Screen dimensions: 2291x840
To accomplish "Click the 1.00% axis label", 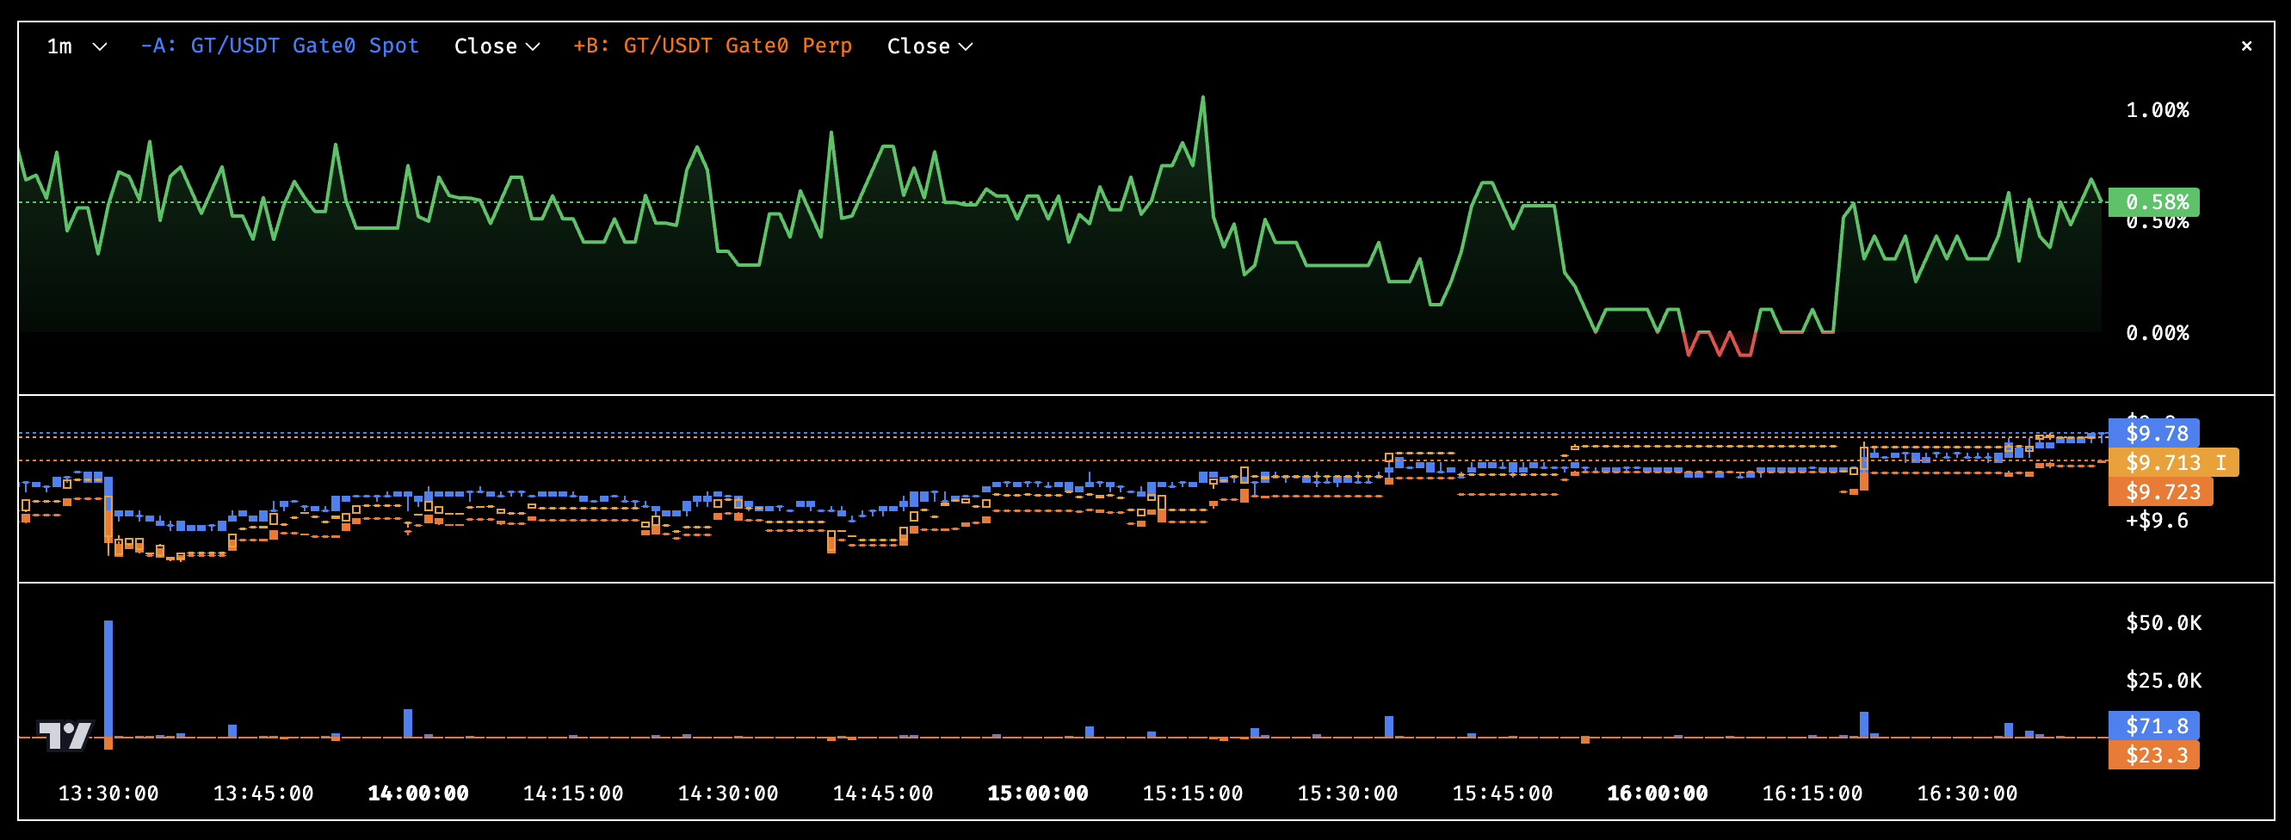I will pos(2157,110).
